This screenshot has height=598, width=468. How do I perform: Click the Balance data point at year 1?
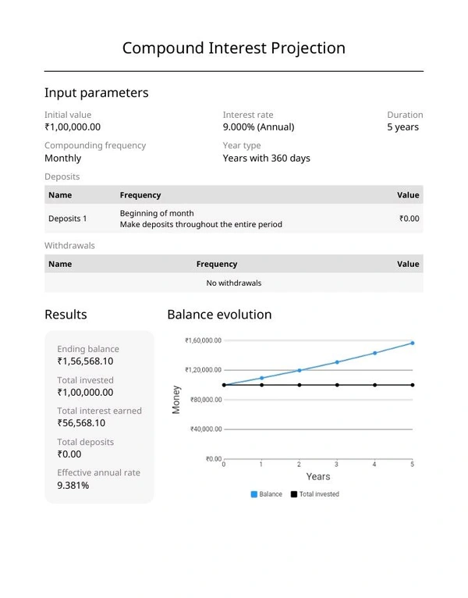[261, 378]
